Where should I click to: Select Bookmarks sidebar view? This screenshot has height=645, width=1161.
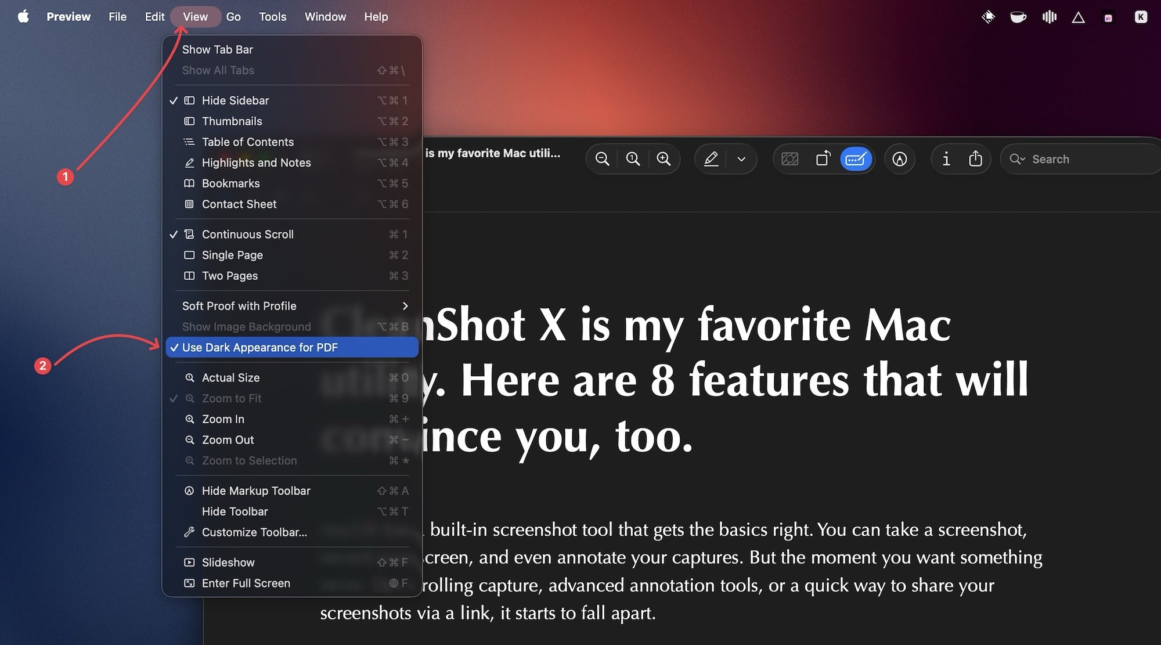[292, 183]
